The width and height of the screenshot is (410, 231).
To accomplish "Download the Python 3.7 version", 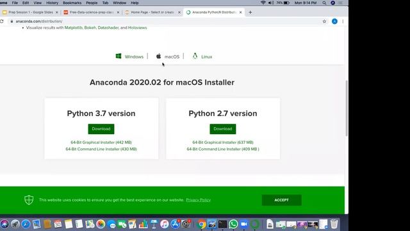I will coord(101,129).
